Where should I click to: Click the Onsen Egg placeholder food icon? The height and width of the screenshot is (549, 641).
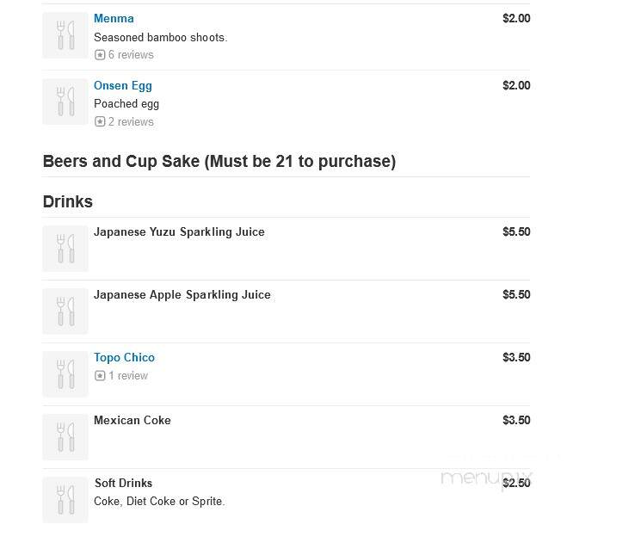point(65,102)
